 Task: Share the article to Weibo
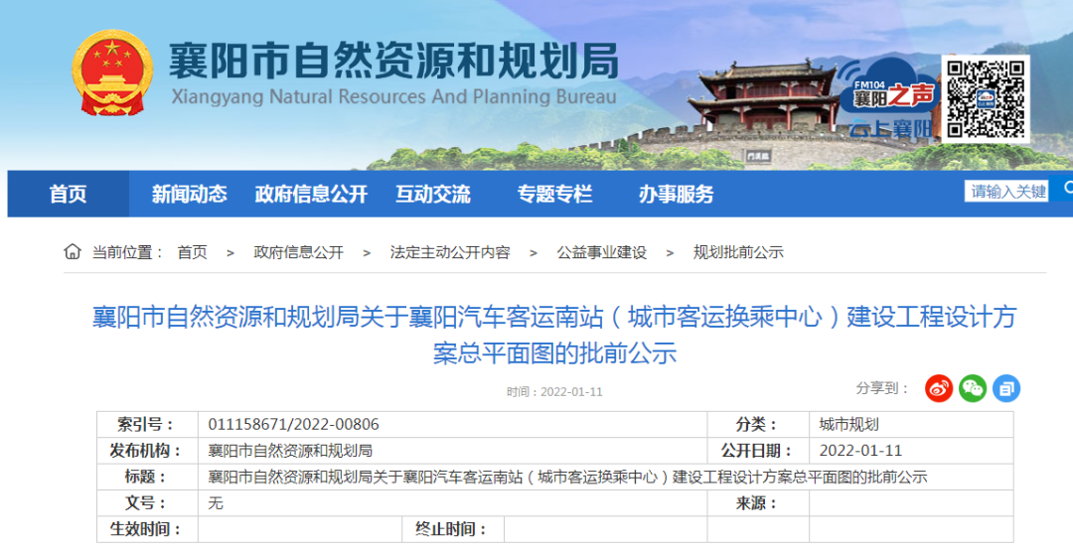click(939, 388)
